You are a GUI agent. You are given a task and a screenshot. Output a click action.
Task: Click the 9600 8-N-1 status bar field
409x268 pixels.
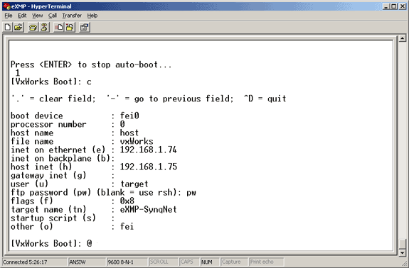tap(127, 262)
